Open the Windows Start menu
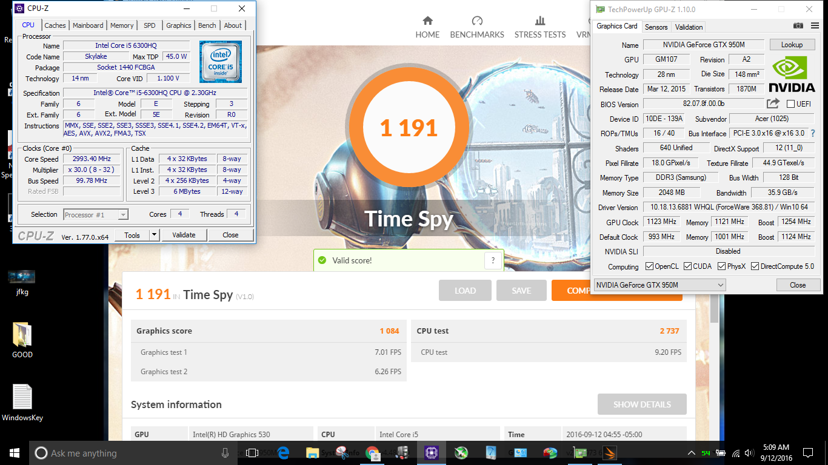The width and height of the screenshot is (828, 465). (x=13, y=453)
